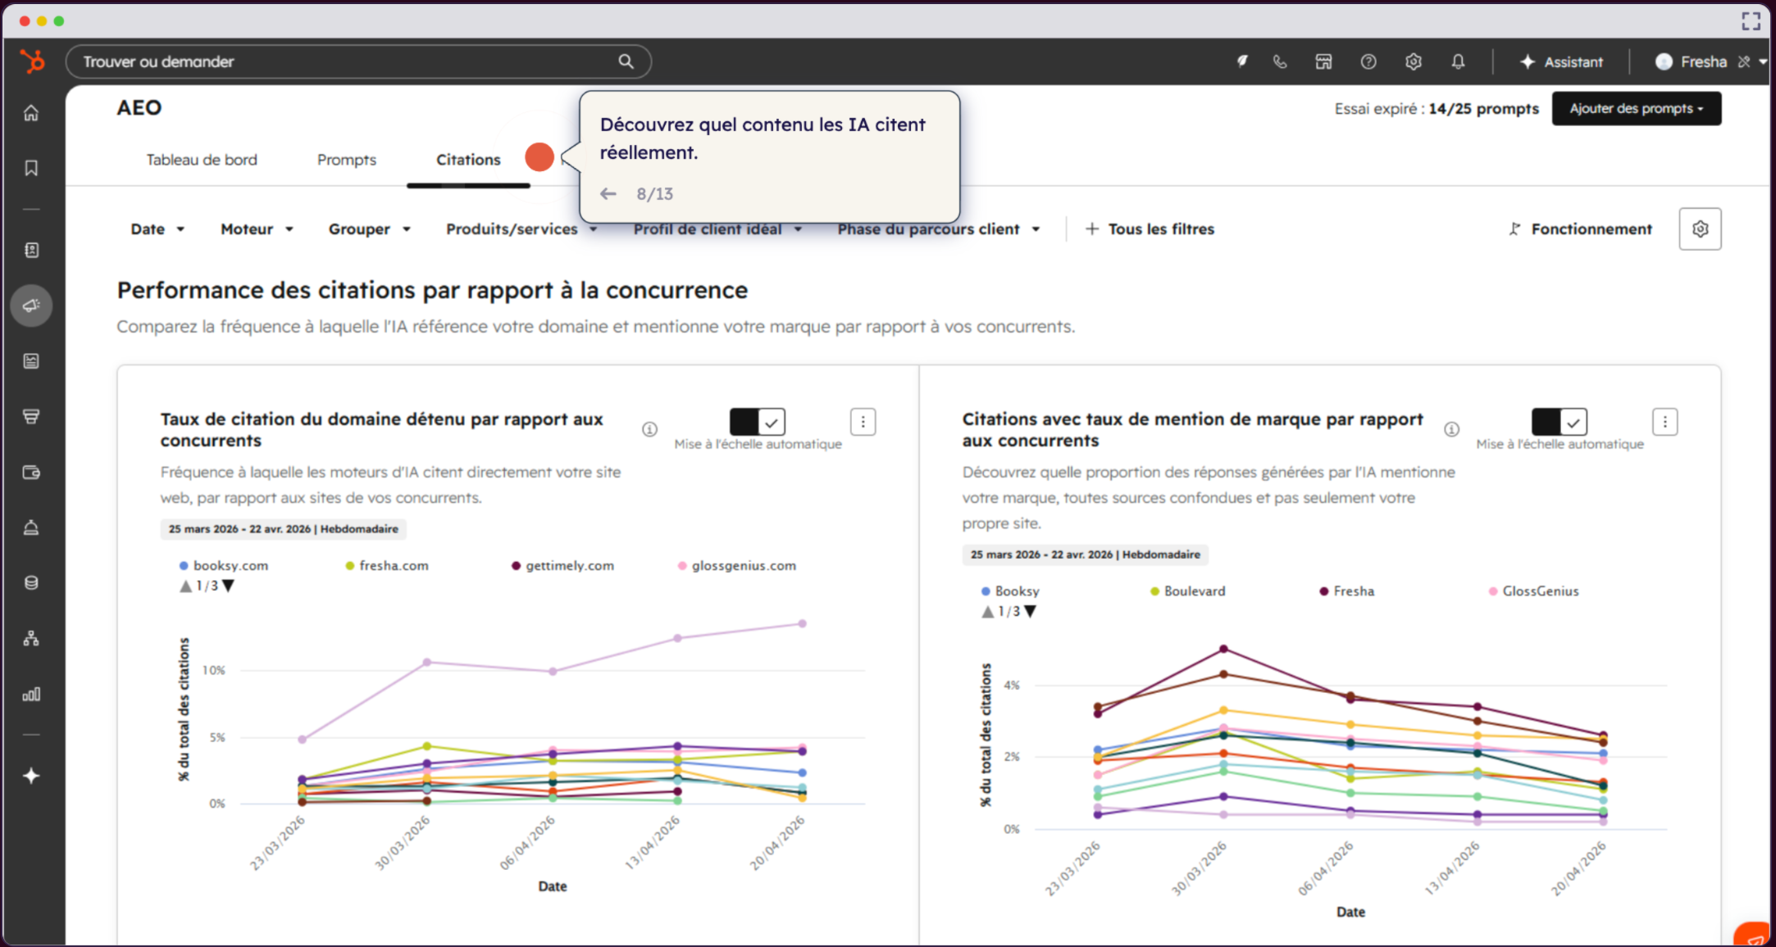Open the sales store icon in sidebar
Image resolution: width=1776 pixels, height=947 pixels.
(x=31, y=417)
